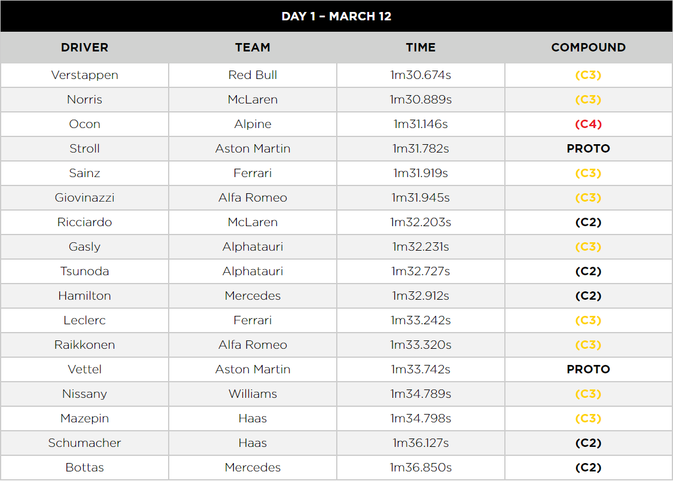
Task: Click the TEAM column header
Action: 253,47
